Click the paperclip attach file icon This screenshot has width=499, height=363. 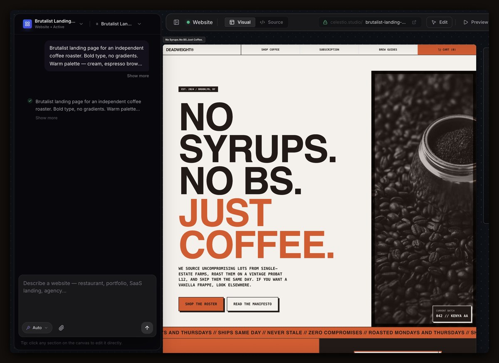(x=61, y=328)
